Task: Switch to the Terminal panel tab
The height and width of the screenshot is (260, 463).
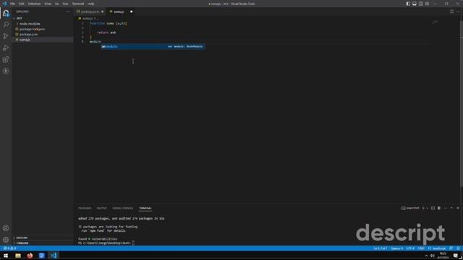Action: coord(145,208)
